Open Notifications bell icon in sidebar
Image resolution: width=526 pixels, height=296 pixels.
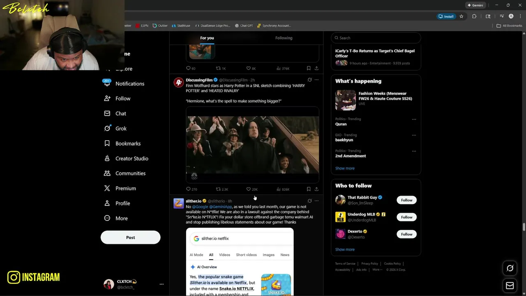pyautogui.click(x=107, y=83)
